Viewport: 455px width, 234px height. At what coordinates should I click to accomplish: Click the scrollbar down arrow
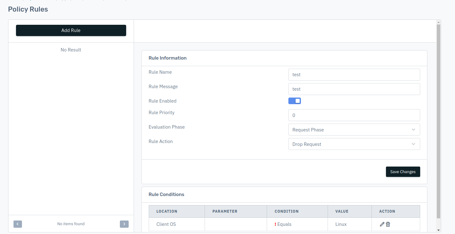click(x=438, y=230)
